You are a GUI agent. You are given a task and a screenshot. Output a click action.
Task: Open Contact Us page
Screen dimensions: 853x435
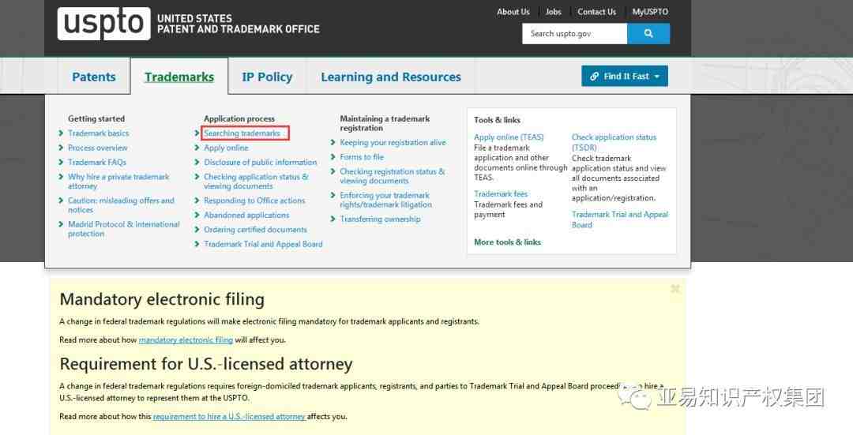pyautogui.click(x=597, y=11)
